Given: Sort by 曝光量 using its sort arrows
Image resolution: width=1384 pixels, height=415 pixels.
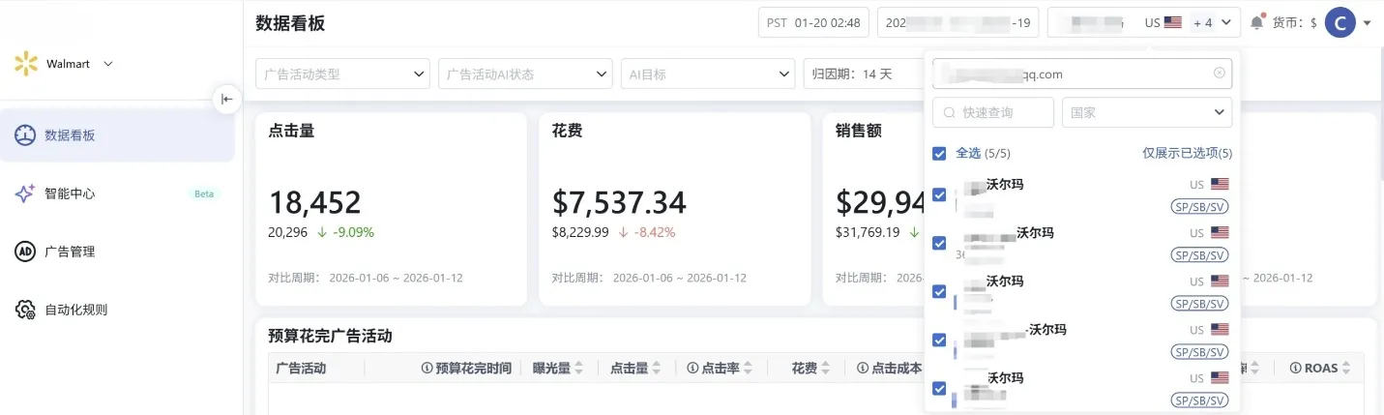Looking at the screenshot, I should (x=579, y=369).
